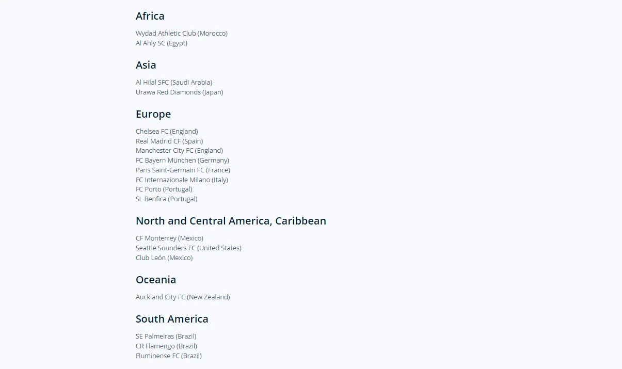Click FC Internazionale Milano (Italy) text
This screenshot has width=622, height=369.
click(182, 180)
